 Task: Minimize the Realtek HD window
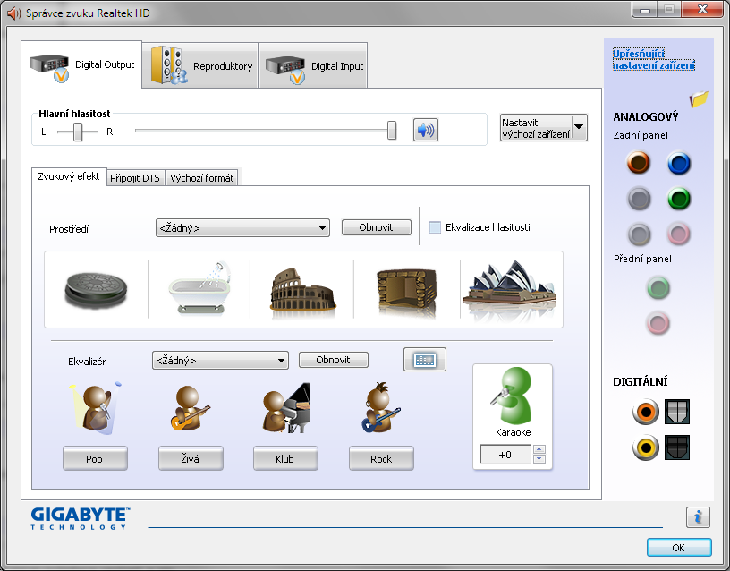(x=645, y=10)
